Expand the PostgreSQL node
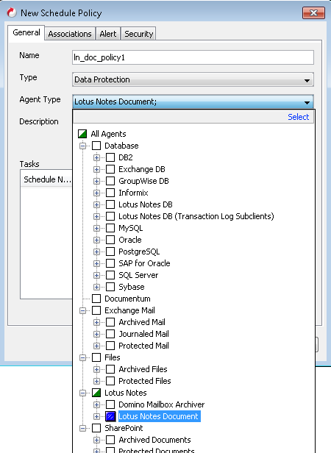 click(96, 252)
